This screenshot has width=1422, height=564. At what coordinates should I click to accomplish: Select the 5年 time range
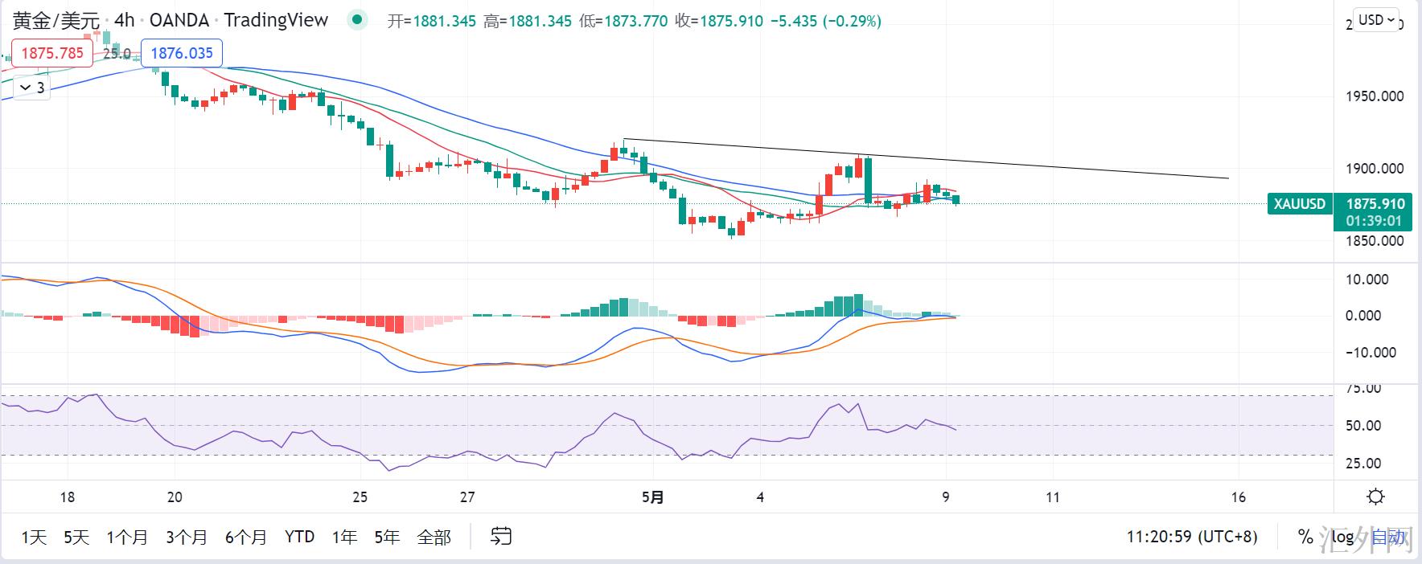tap(387, 537)
